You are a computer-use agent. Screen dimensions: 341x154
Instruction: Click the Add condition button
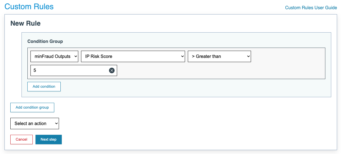click(x=44, y=86)
